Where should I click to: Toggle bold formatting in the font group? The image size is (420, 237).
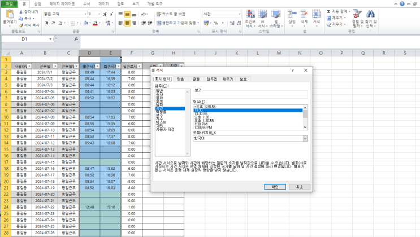point(46,23)
